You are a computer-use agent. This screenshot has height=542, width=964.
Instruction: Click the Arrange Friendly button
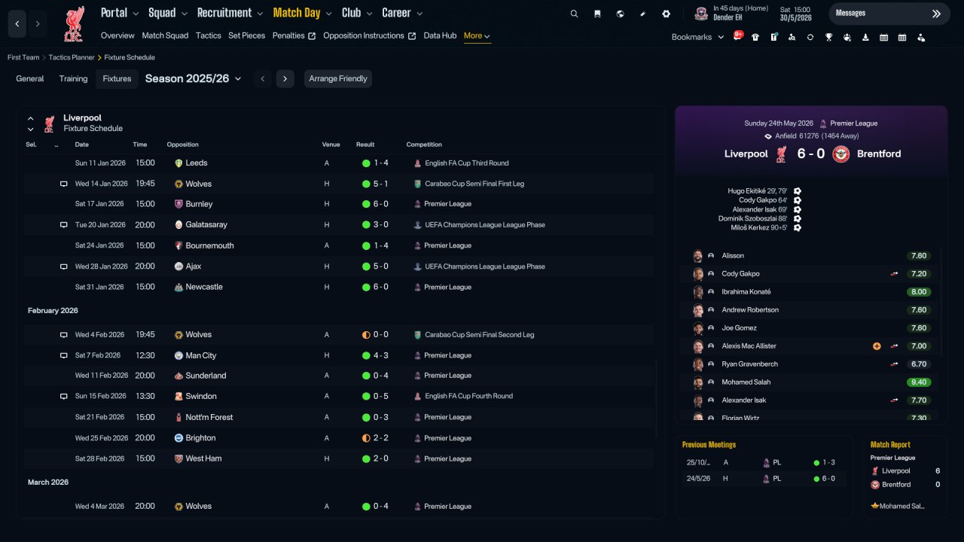338,79
